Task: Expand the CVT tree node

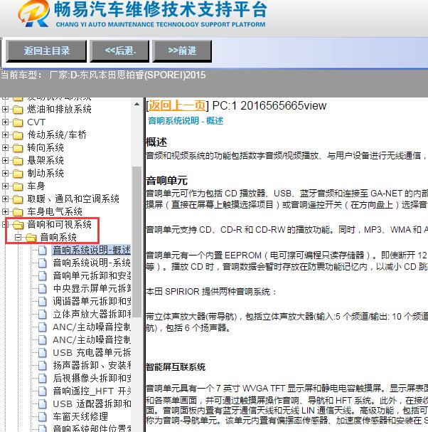Action: point(5,122)
